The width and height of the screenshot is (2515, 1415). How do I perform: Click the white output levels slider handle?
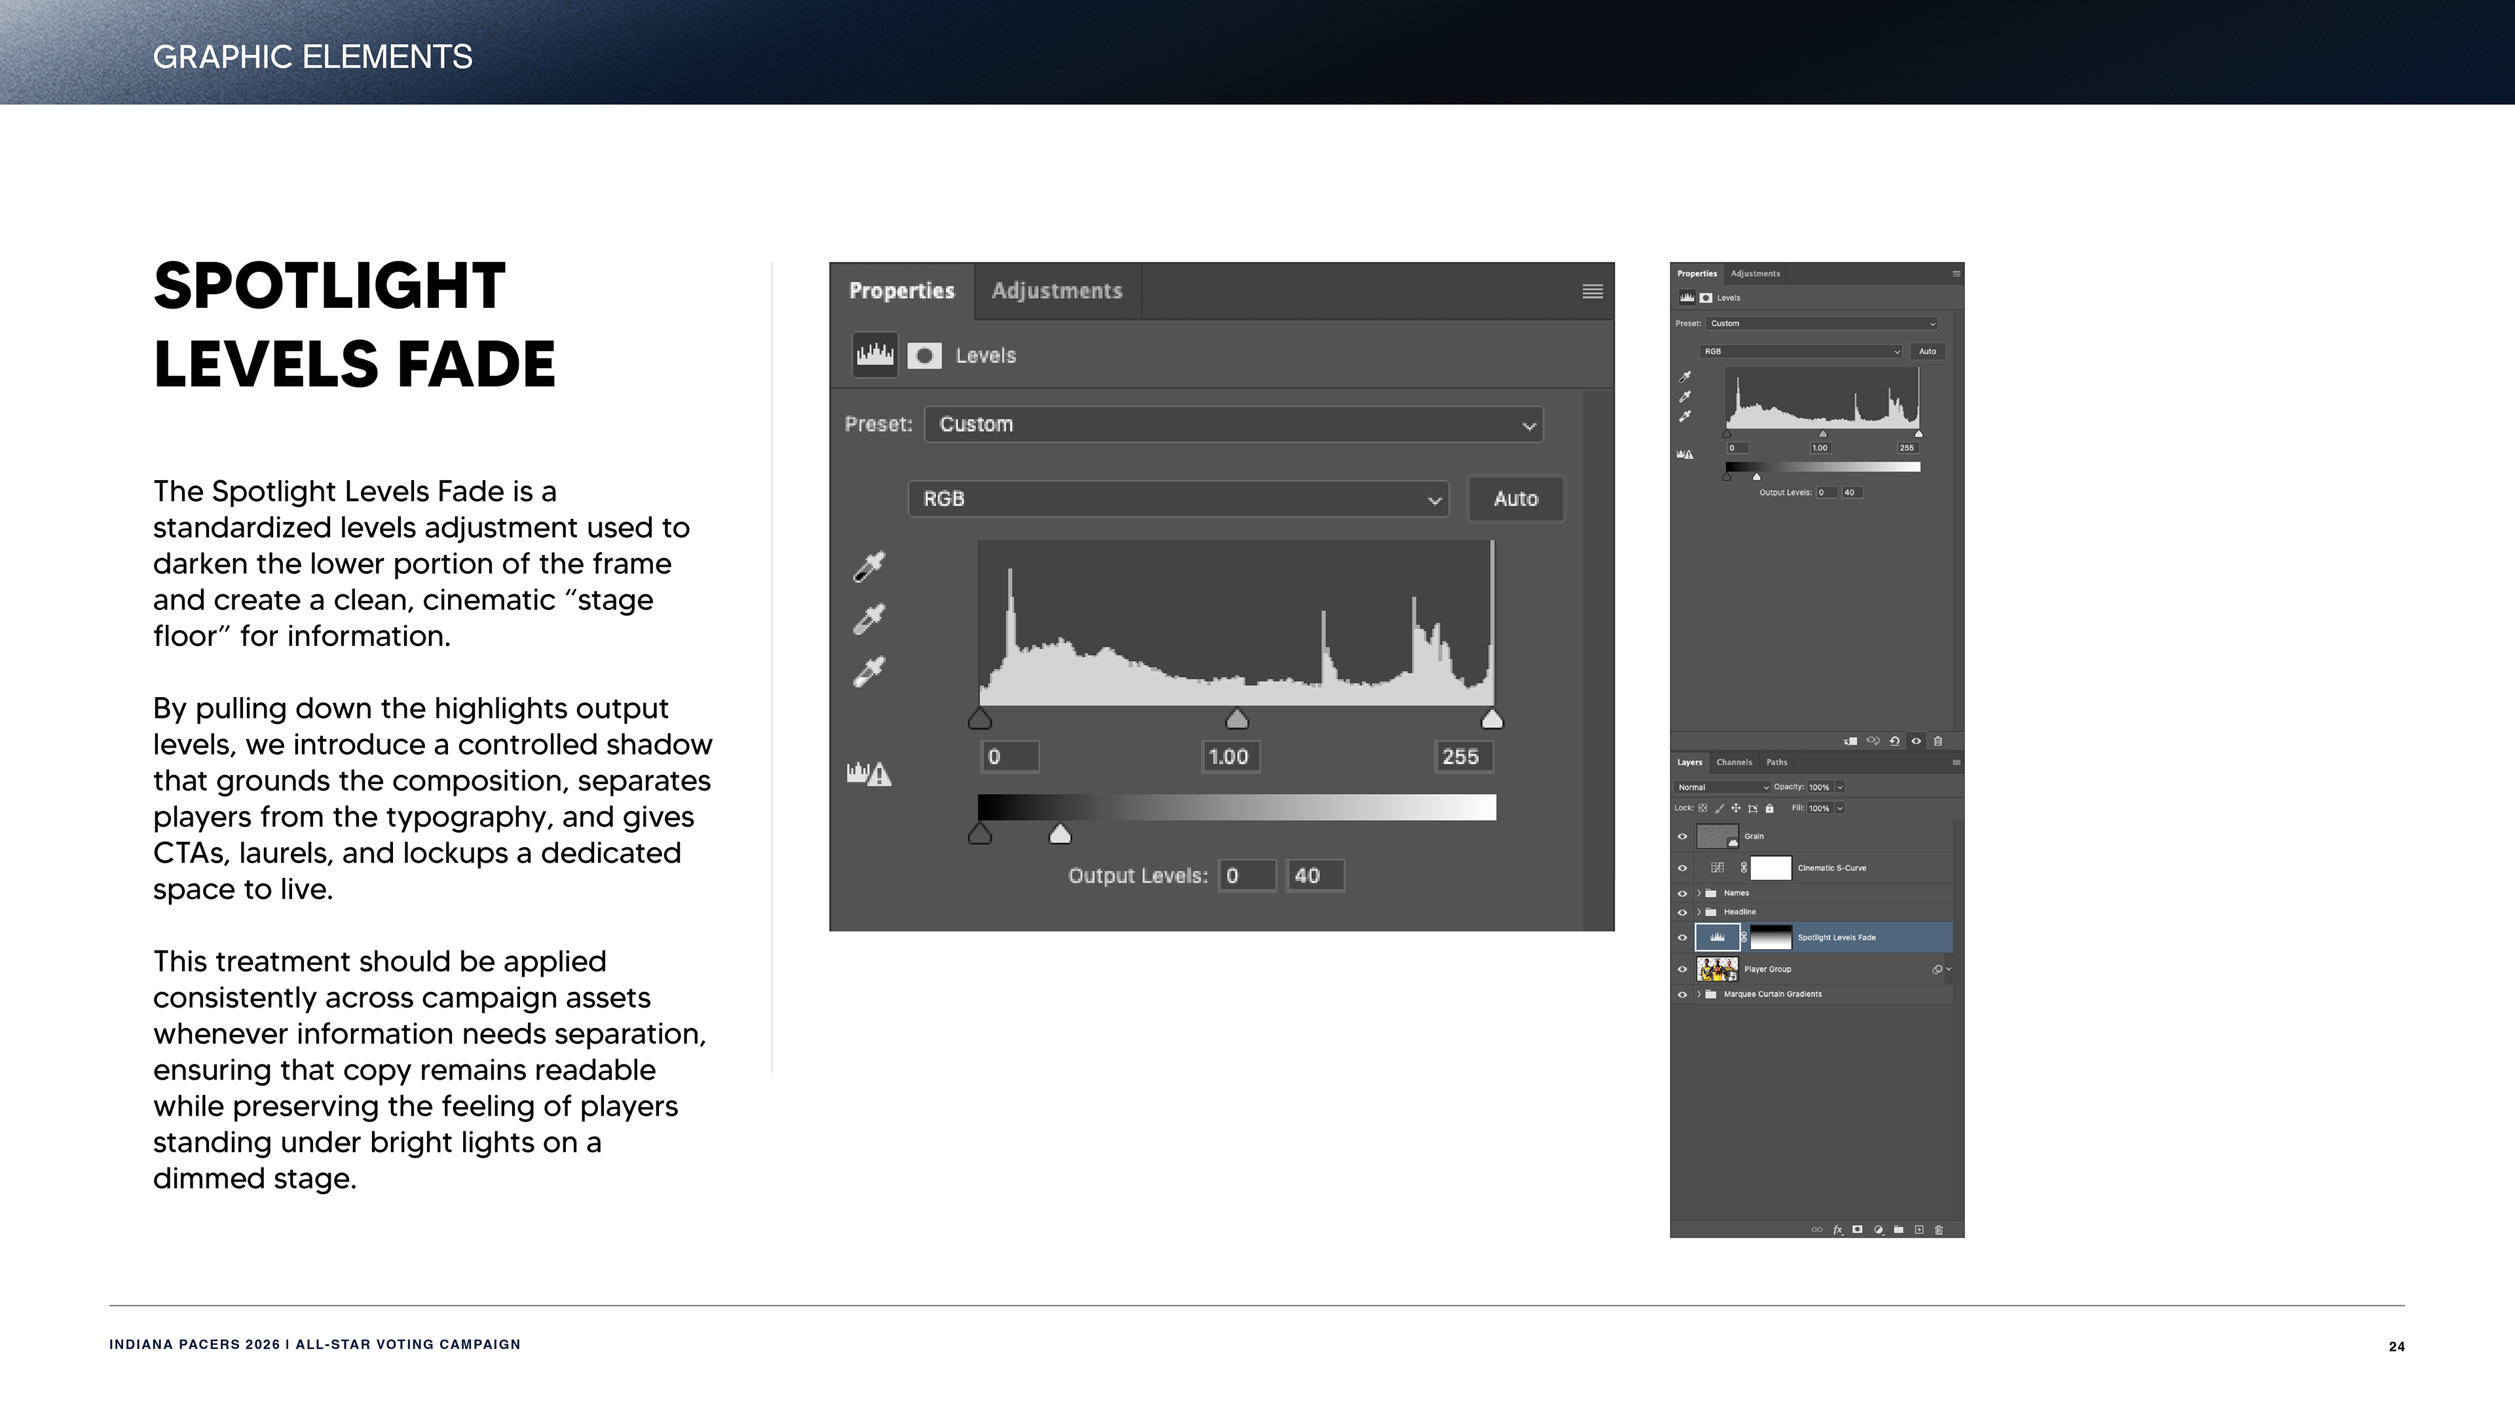point(1059,835)
